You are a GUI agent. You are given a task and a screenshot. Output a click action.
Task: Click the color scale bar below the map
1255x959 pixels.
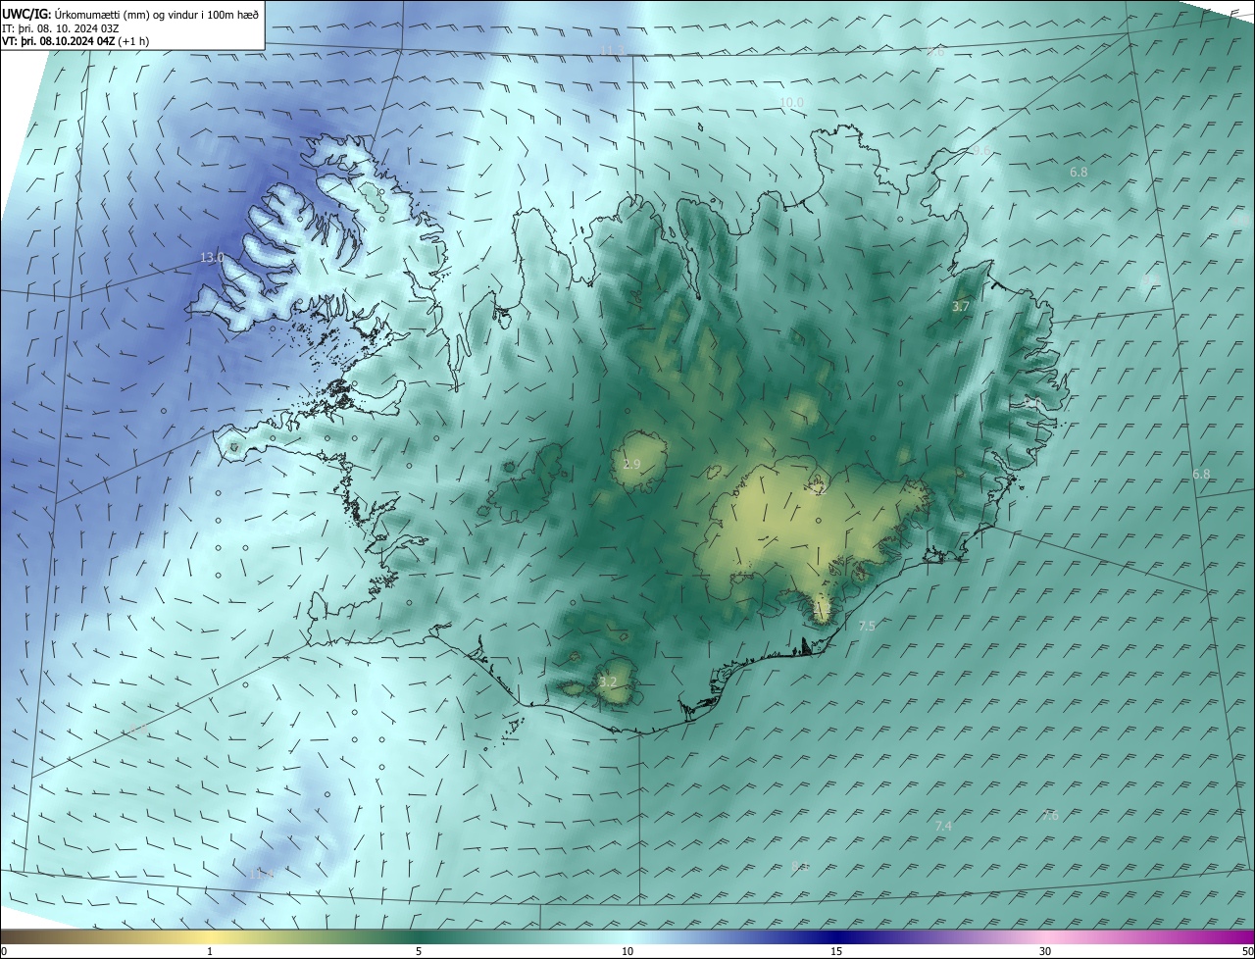(627, 937)
